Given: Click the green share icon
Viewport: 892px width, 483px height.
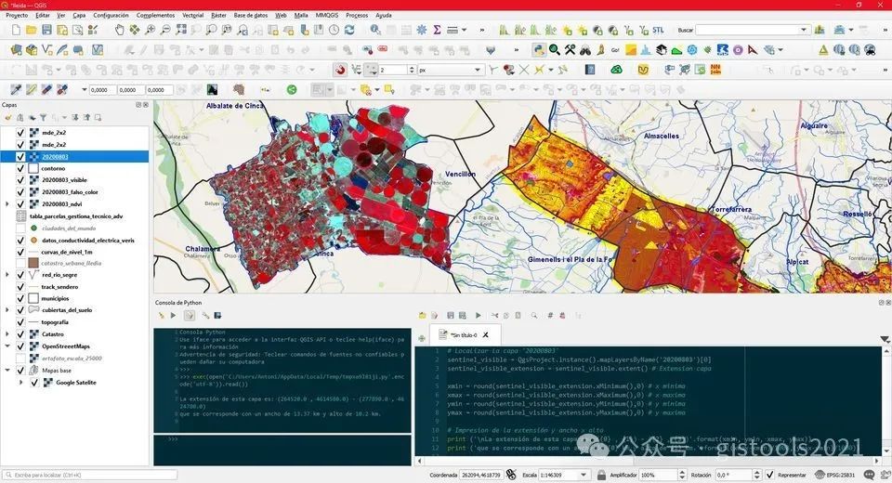Looking at the screenshot, I should [291, 89].
